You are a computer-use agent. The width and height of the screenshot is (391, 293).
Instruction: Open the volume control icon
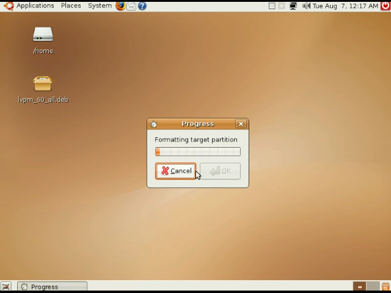[x=306, y=5]
